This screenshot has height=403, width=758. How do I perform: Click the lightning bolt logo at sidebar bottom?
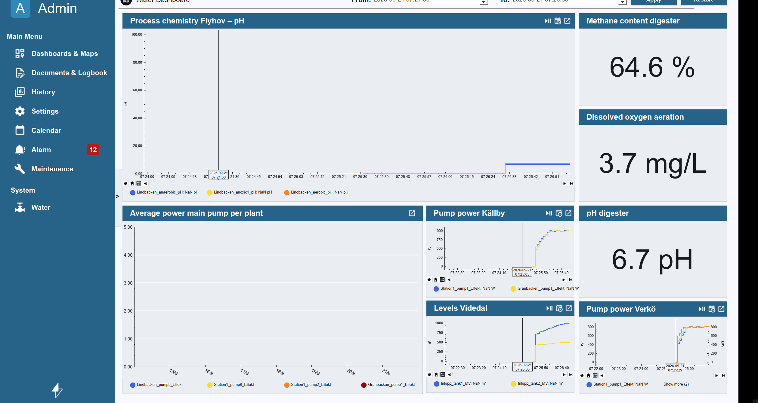click(57, 390)
